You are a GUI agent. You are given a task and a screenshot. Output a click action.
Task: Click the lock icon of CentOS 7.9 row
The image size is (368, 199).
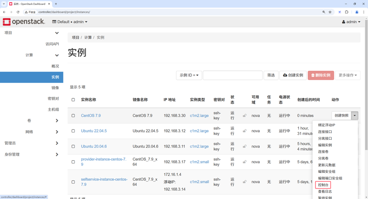point(245,116)
